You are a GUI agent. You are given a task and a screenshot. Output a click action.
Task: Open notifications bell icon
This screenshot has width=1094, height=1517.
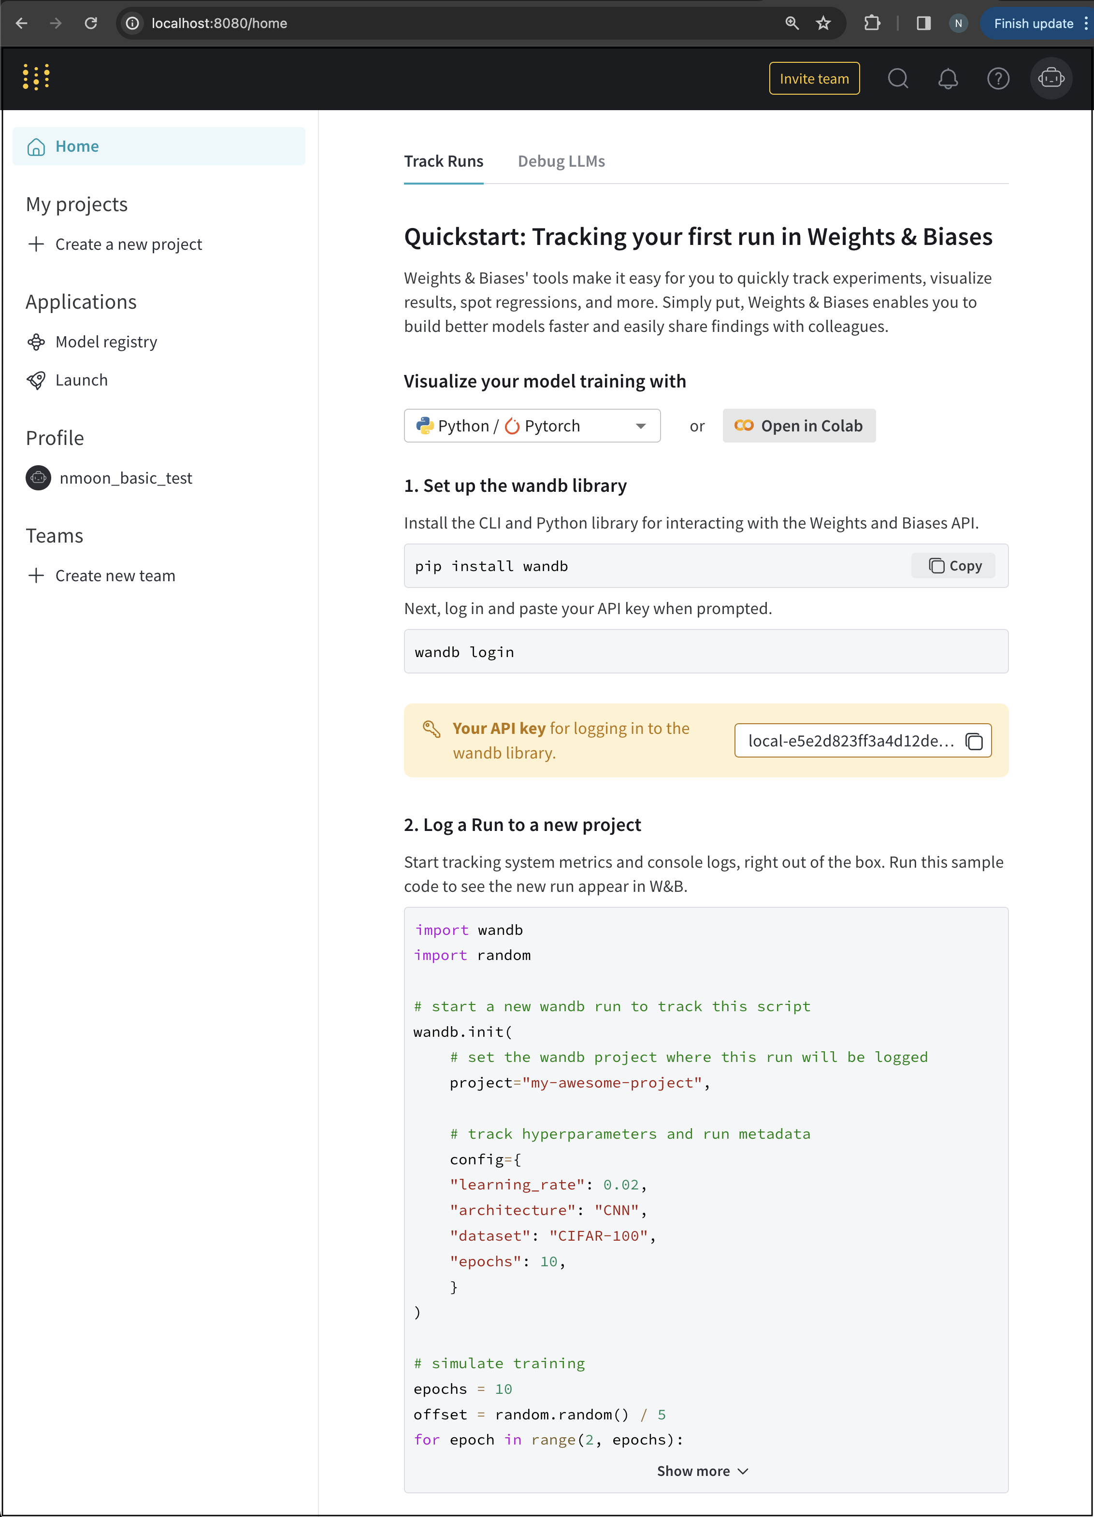point(948,79)
